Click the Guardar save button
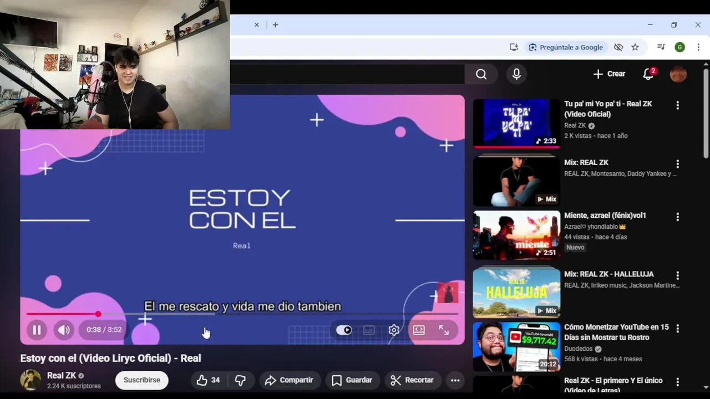Screen dimensions: 710x399 [x=352, y=380]
